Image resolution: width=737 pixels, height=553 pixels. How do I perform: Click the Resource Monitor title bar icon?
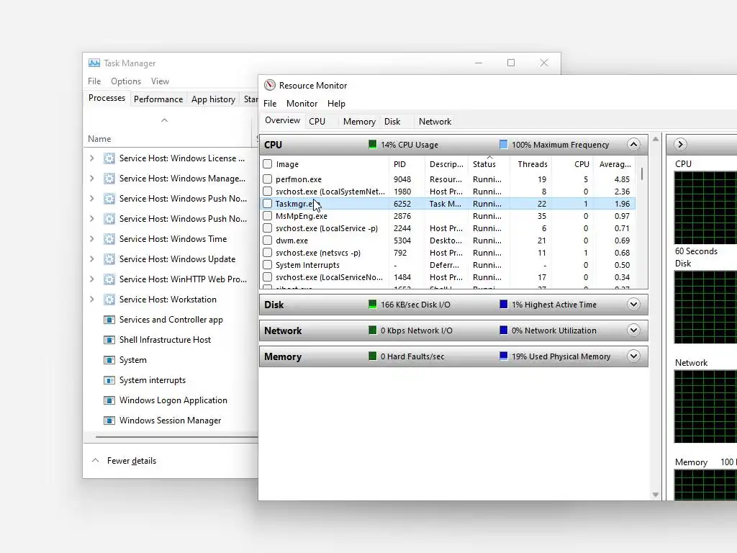[270, 85]
